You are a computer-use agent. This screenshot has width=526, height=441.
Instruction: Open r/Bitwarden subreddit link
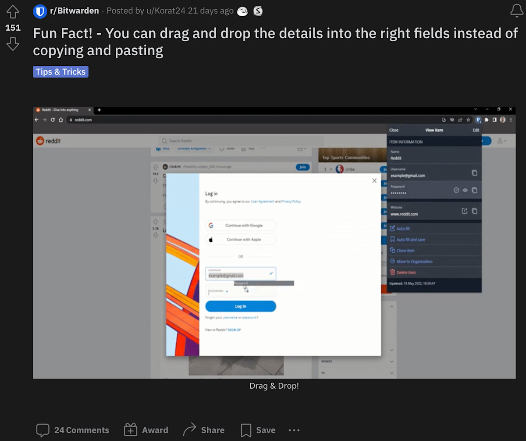click(x=74, y=11)
